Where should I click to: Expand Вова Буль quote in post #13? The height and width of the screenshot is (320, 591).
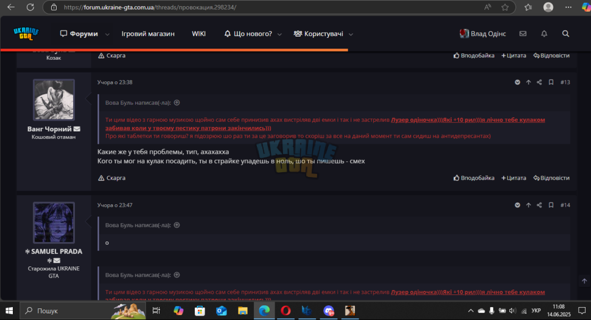coord(177,103)
